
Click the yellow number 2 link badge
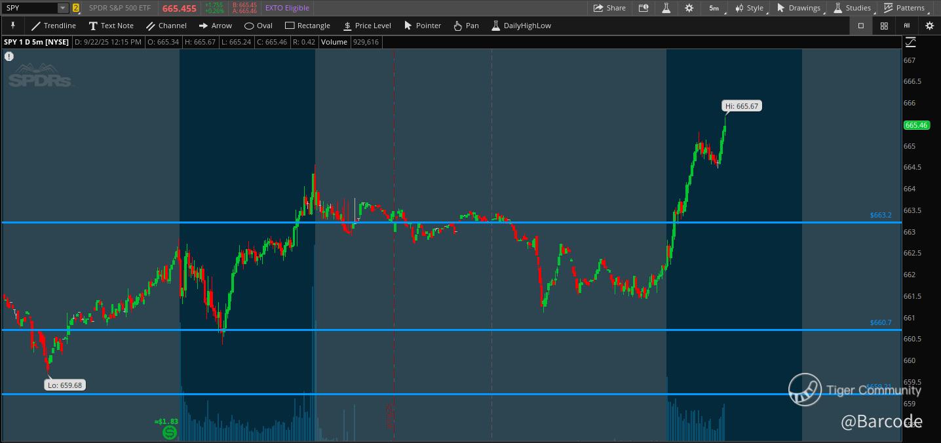click(x=76, y=8)
